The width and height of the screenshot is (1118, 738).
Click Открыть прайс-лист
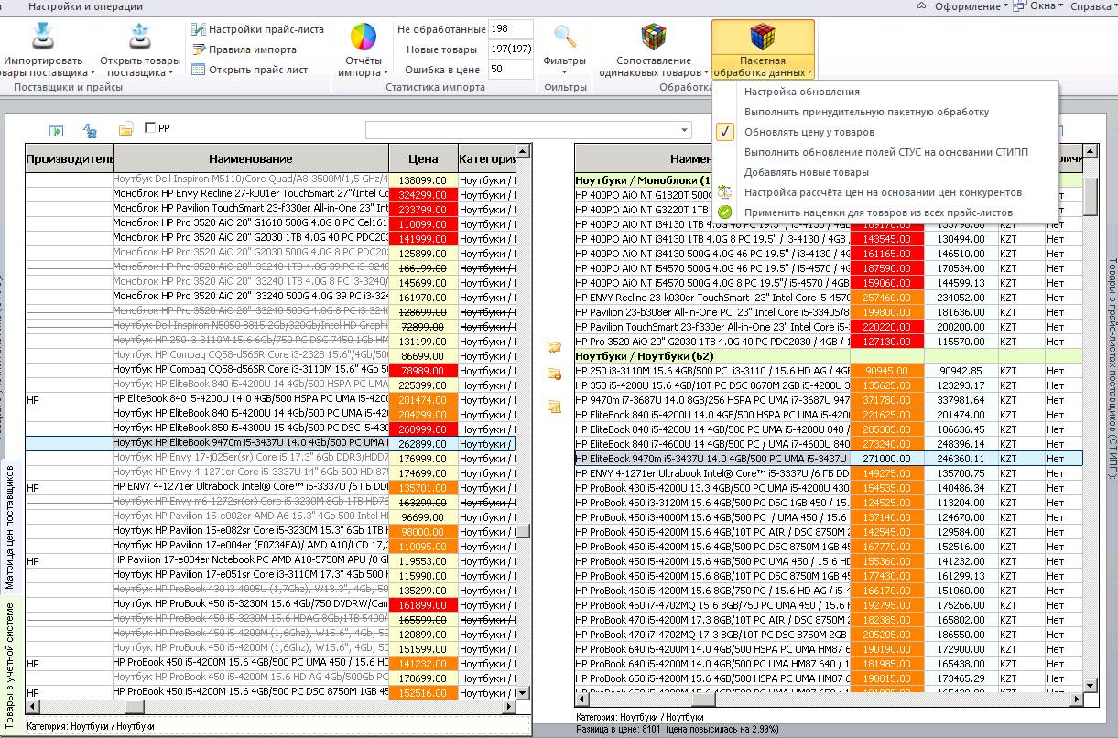point(249,70)
